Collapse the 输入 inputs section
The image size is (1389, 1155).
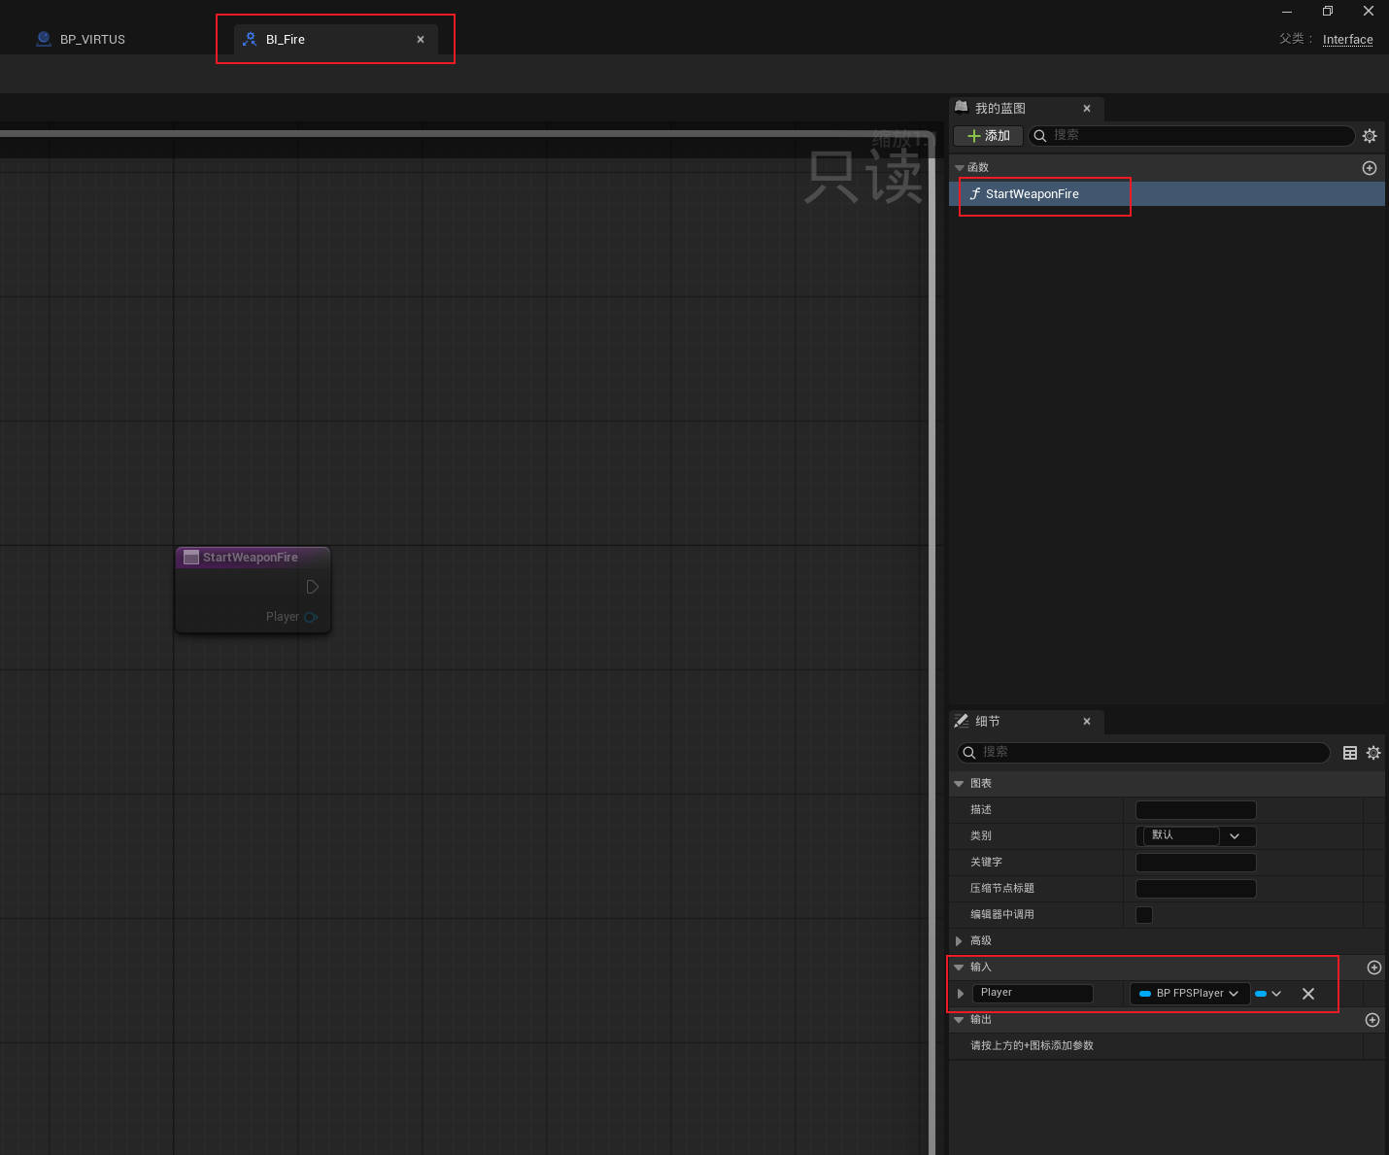point(959,968)
